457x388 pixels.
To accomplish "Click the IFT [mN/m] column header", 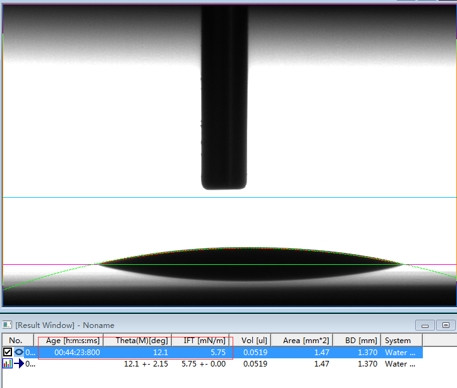I will [204, 341].
